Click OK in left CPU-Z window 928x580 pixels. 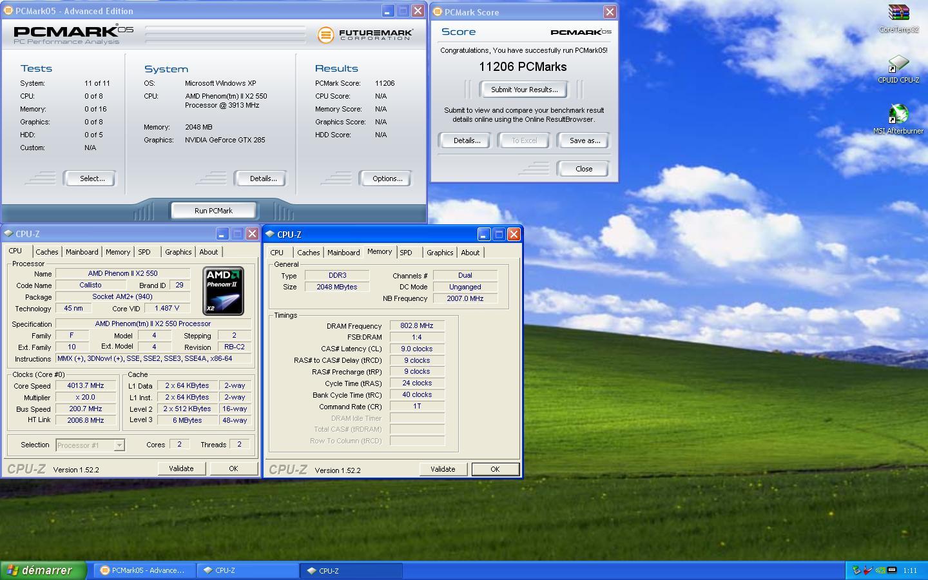pos(233,469)
